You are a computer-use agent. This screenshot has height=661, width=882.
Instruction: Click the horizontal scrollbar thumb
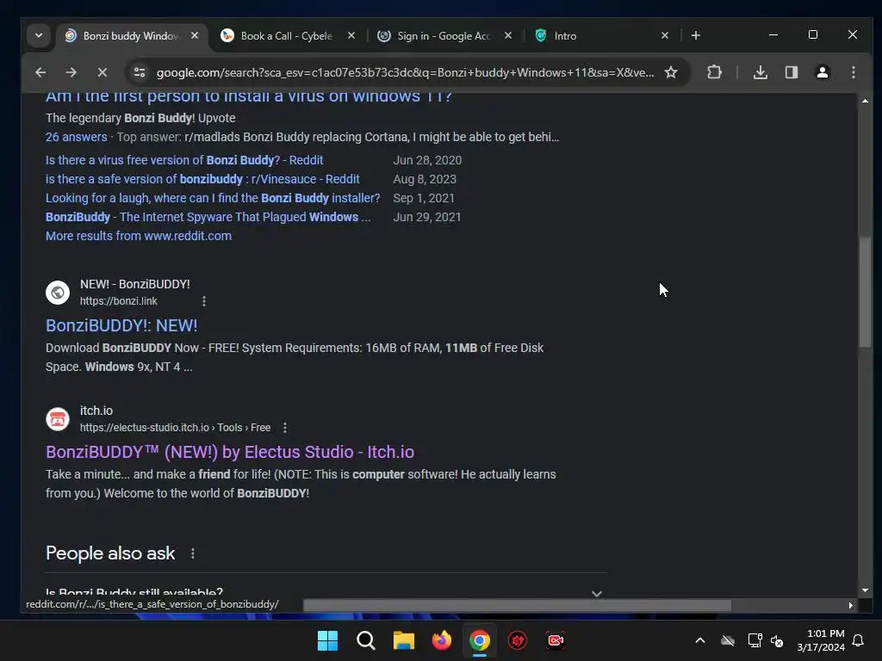[x=517, y=605]
